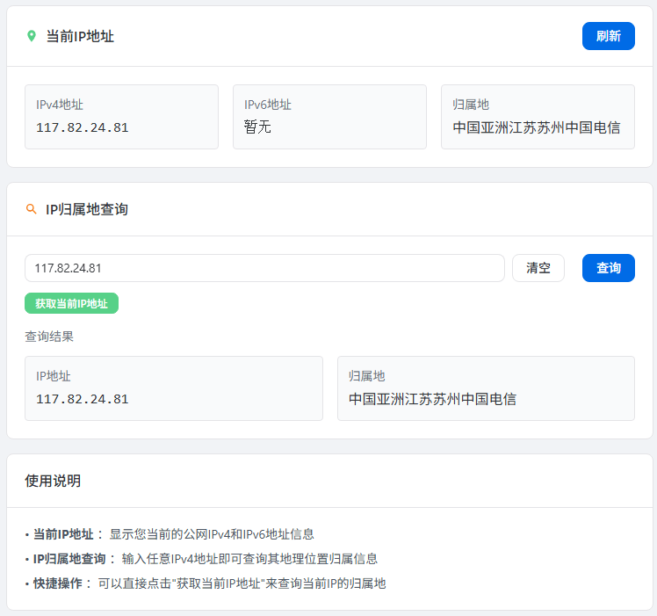The height and width of the screenshot is (616, 657).
Task: Select the IP地址 value under 查询结果
Action: [83, 399]
